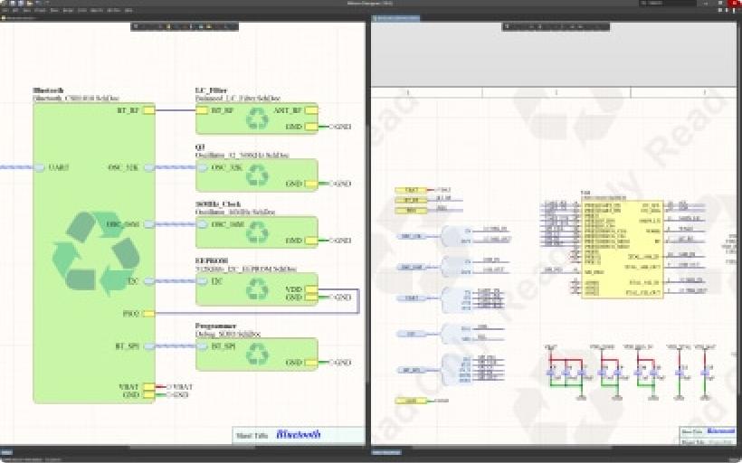Viewport: 742px width, 463px height.
Task: Click the last harness port in right schematic
Action: 411,370
